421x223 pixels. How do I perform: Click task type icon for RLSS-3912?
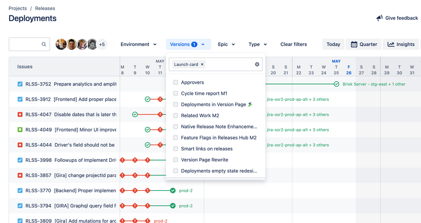[x=20, y=99]
